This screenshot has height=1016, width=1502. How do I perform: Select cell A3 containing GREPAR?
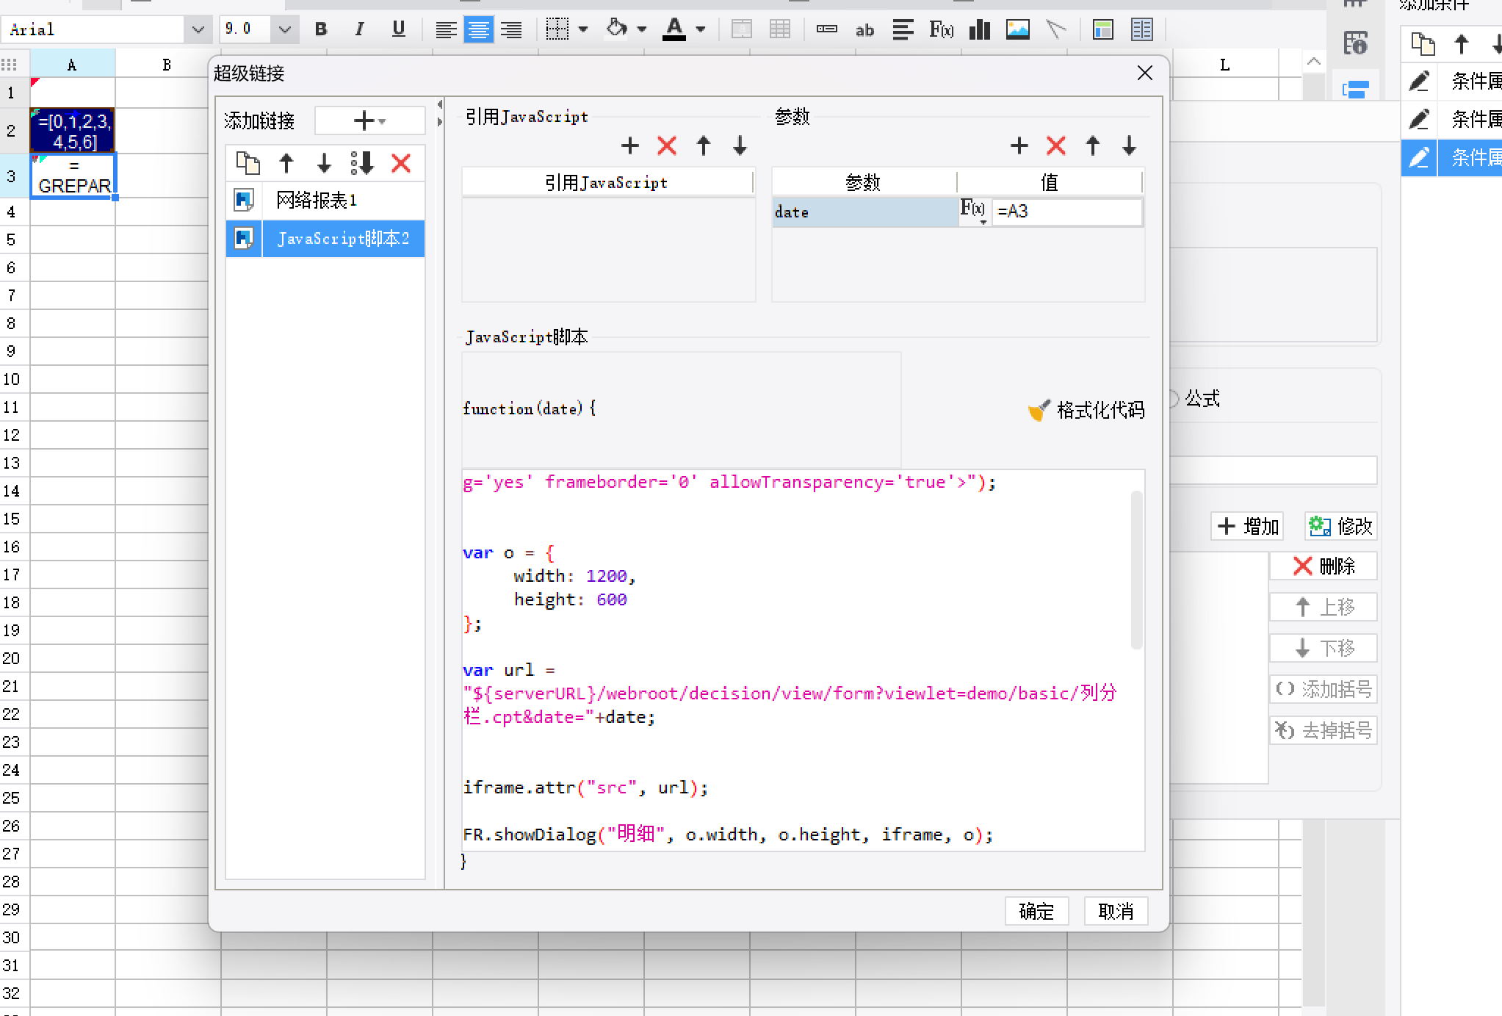point(73,175)
